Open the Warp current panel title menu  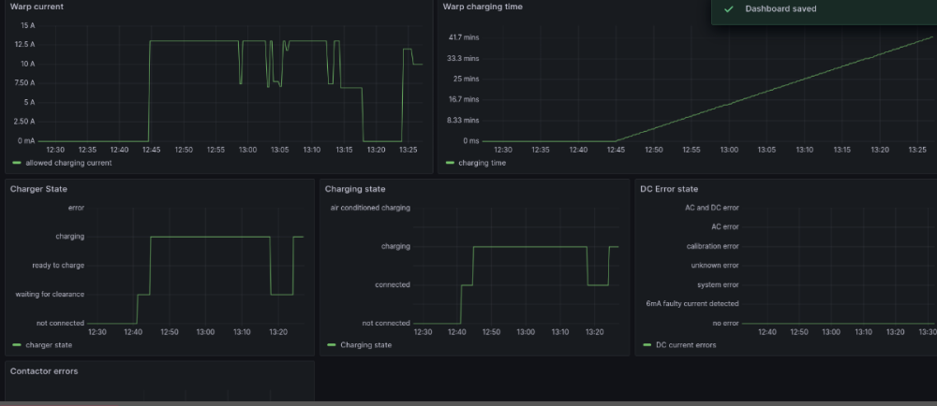click(37, 7)
